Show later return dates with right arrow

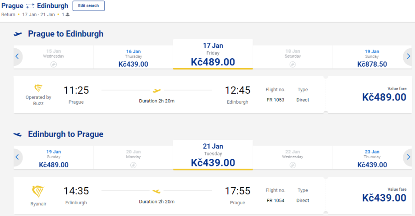[x=408, y=157]
